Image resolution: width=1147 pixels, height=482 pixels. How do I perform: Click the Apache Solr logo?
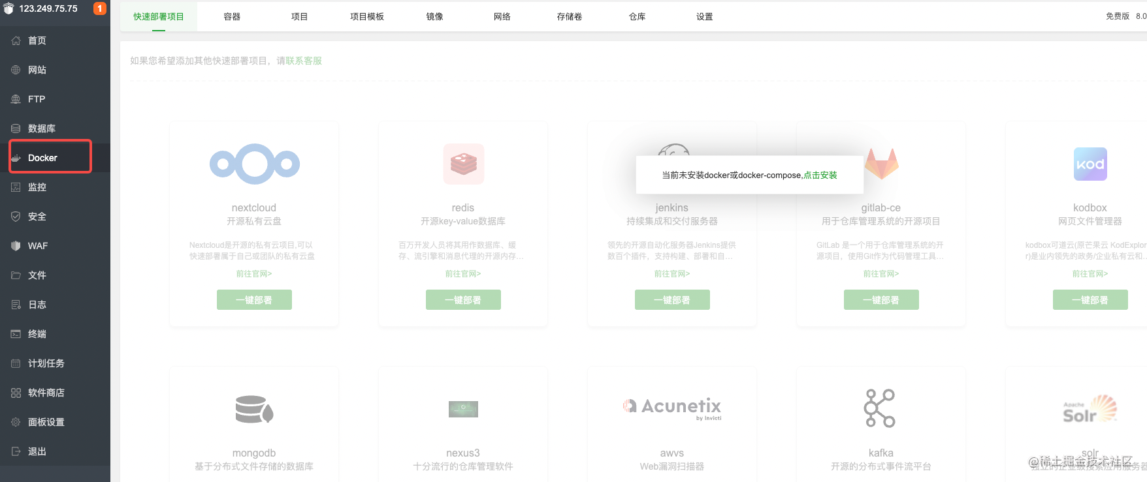coord(1090,409)
